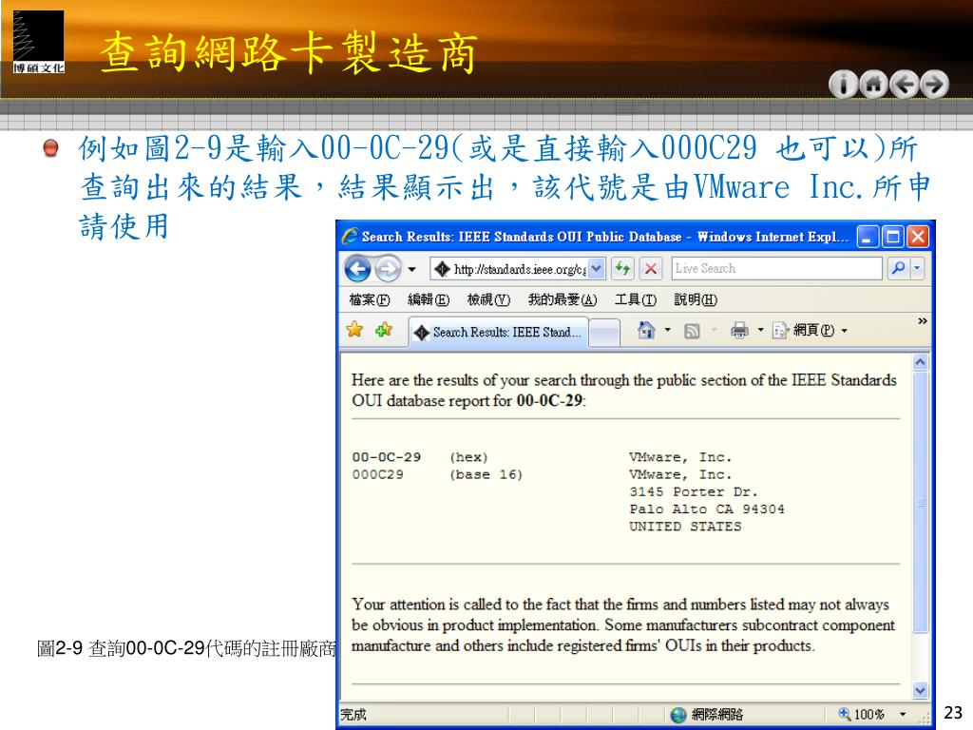The height and width of the screenshot is (730, 973).
Task: Click Add to Favorites star-plus icon
Action: click(384, 330)
